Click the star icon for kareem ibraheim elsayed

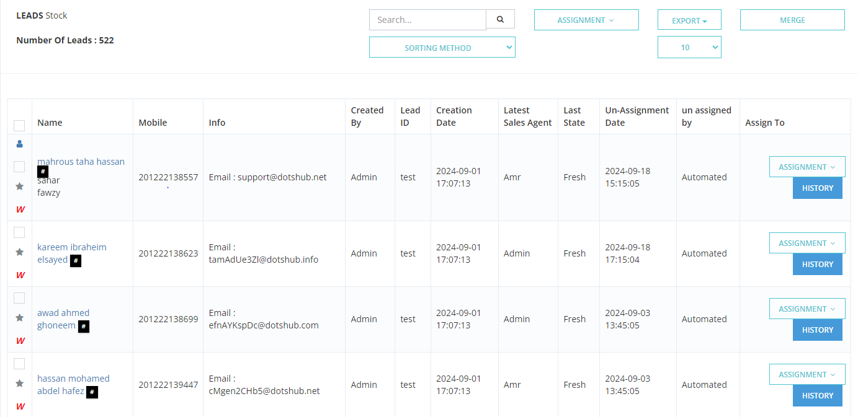[x=19, y=252]
